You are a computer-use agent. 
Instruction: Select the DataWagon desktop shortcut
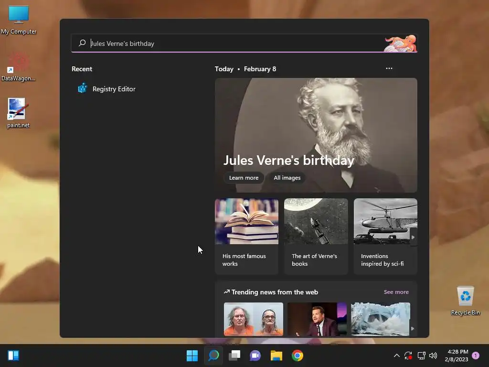tap(19, 66)
